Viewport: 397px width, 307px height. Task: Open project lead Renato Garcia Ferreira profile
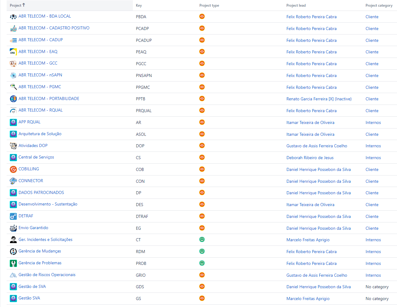click(x=319, y=99)
